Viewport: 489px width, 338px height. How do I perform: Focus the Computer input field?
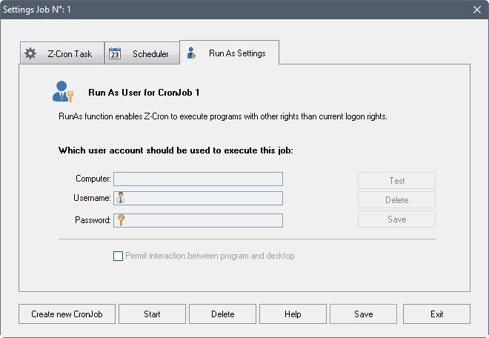pyautogui.click(x=198, y=179)
